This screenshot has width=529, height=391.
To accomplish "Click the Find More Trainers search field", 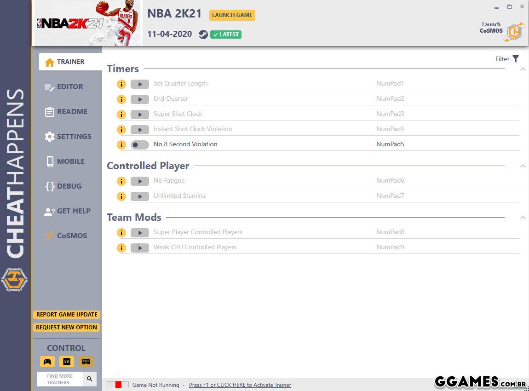I will 60,379.
